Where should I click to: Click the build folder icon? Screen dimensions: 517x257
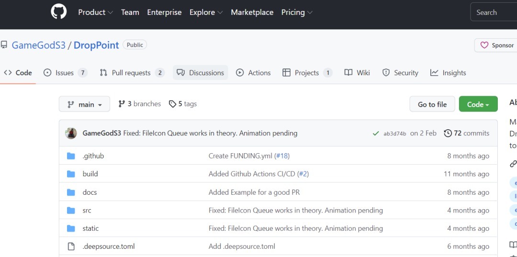pos(71,174)
